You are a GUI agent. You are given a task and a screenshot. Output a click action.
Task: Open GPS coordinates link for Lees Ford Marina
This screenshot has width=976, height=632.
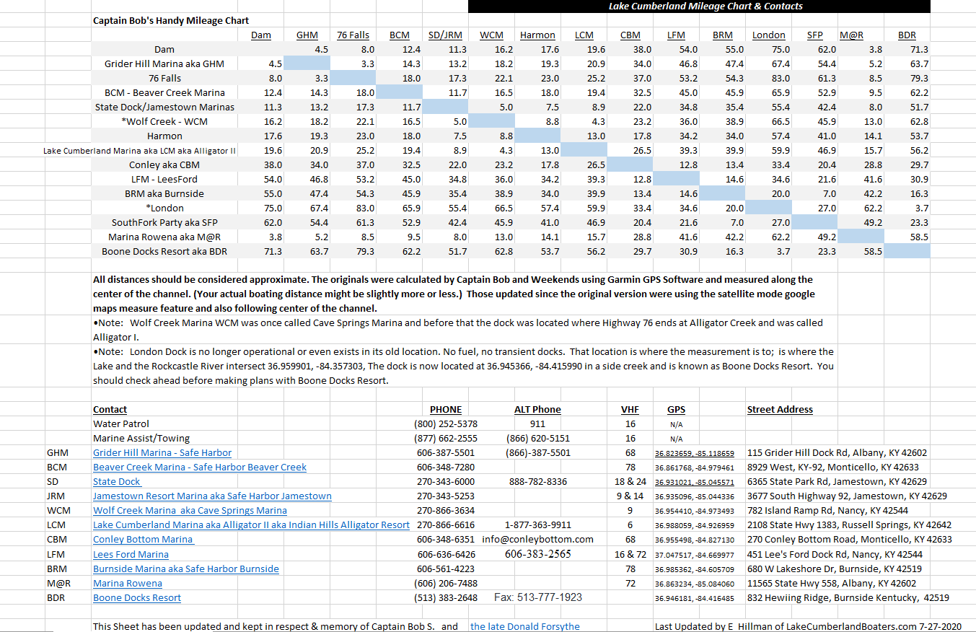695,555
